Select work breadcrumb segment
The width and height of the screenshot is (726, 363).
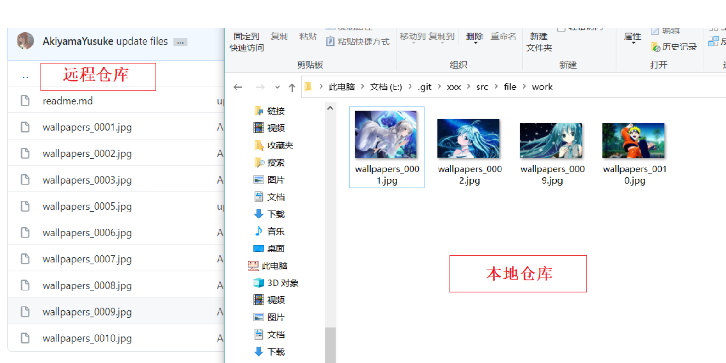click(x=542, y=87)
